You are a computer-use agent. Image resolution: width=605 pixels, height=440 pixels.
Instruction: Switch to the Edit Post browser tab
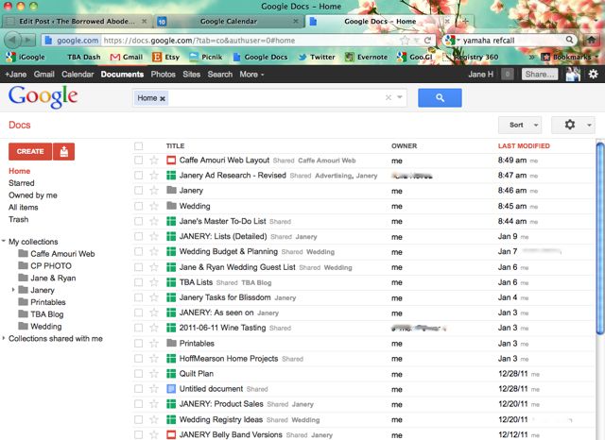click(x=77, y=21)
